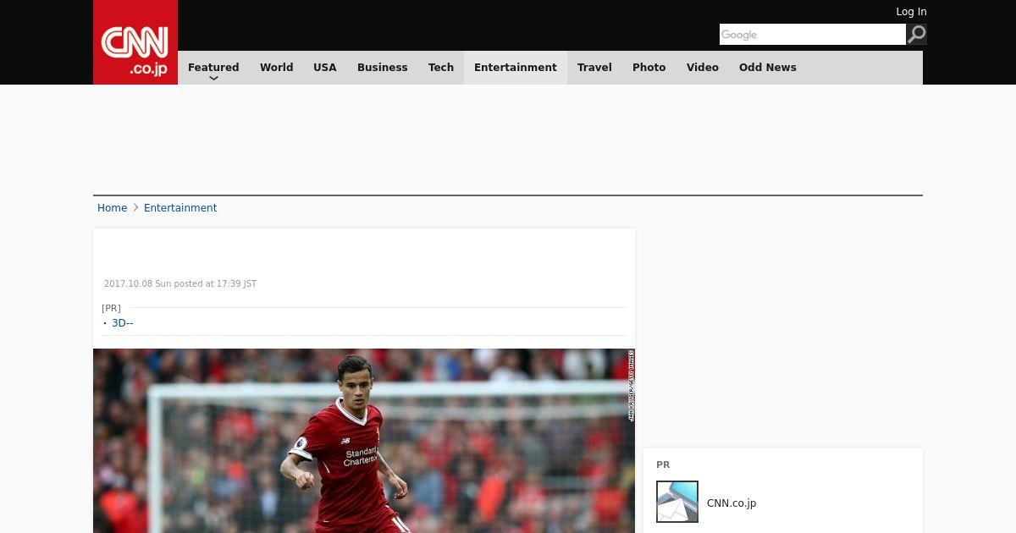Focus the Google search input field
The height and width of the screenshot is (533, 1016).
[813, 34]
